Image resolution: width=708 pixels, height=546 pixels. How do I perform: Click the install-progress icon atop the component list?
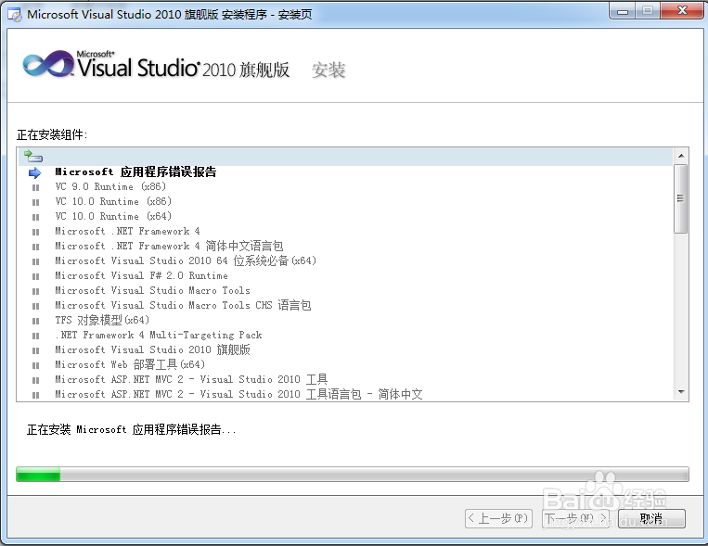(x=33, y=156)
